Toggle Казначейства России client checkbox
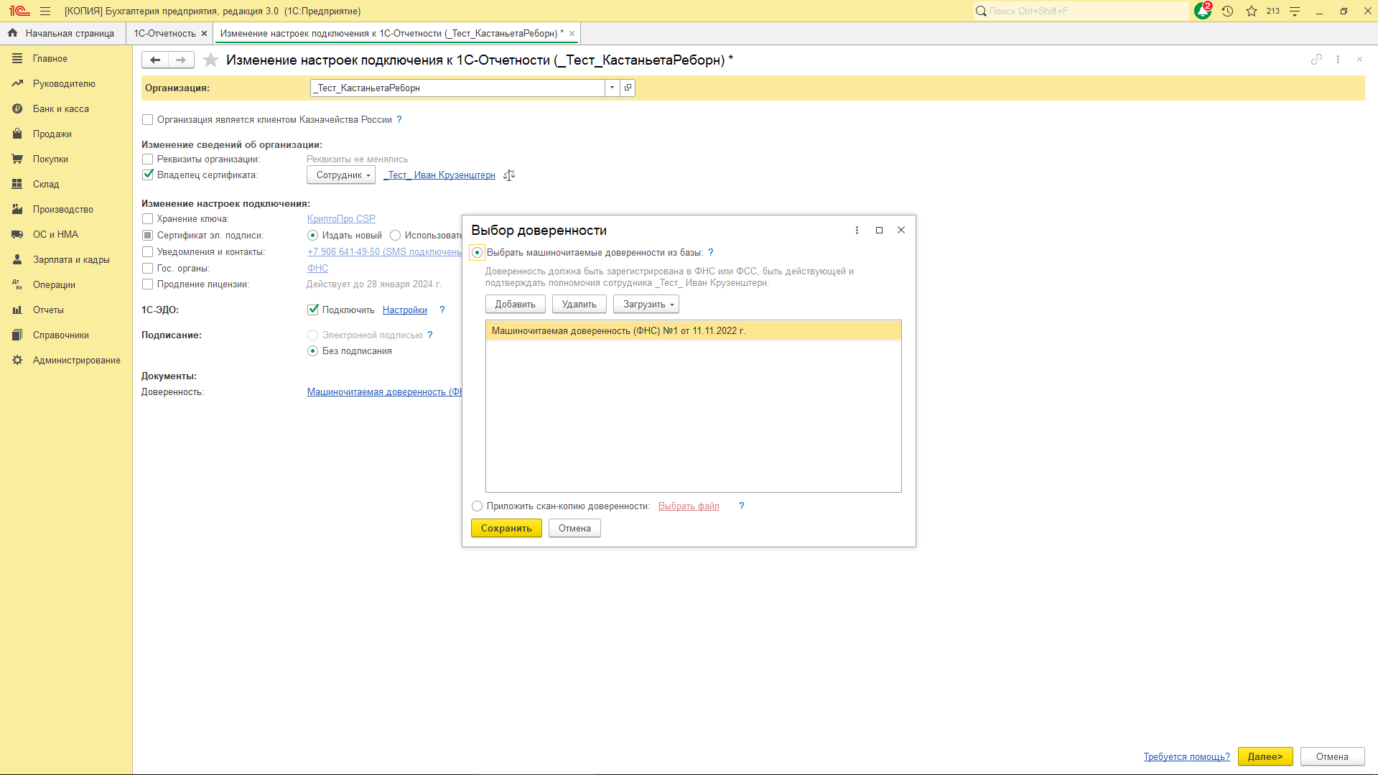The width and height of the screenshot is (1378, 775). [148, 120]
